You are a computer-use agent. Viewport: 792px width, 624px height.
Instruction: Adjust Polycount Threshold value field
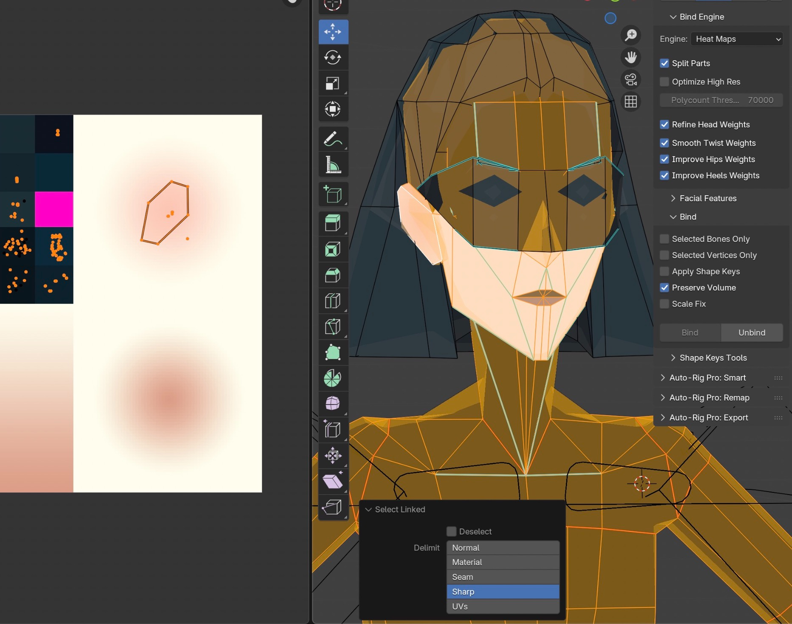[x=721, y=100]
